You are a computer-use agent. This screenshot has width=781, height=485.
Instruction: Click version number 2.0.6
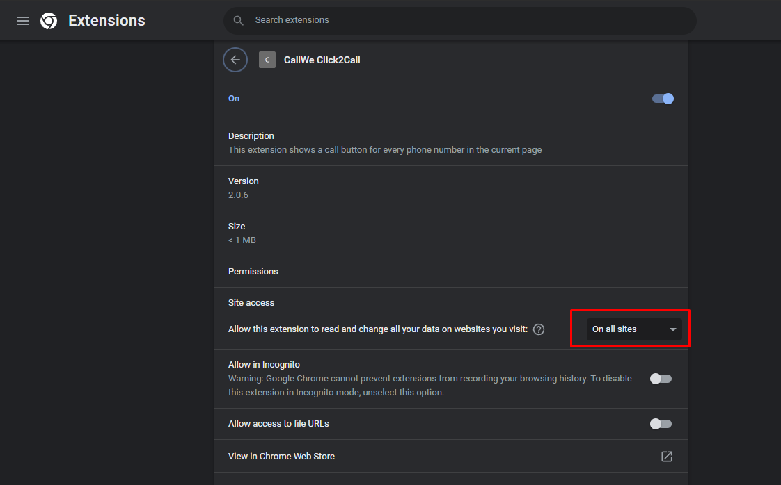point(238,195)
